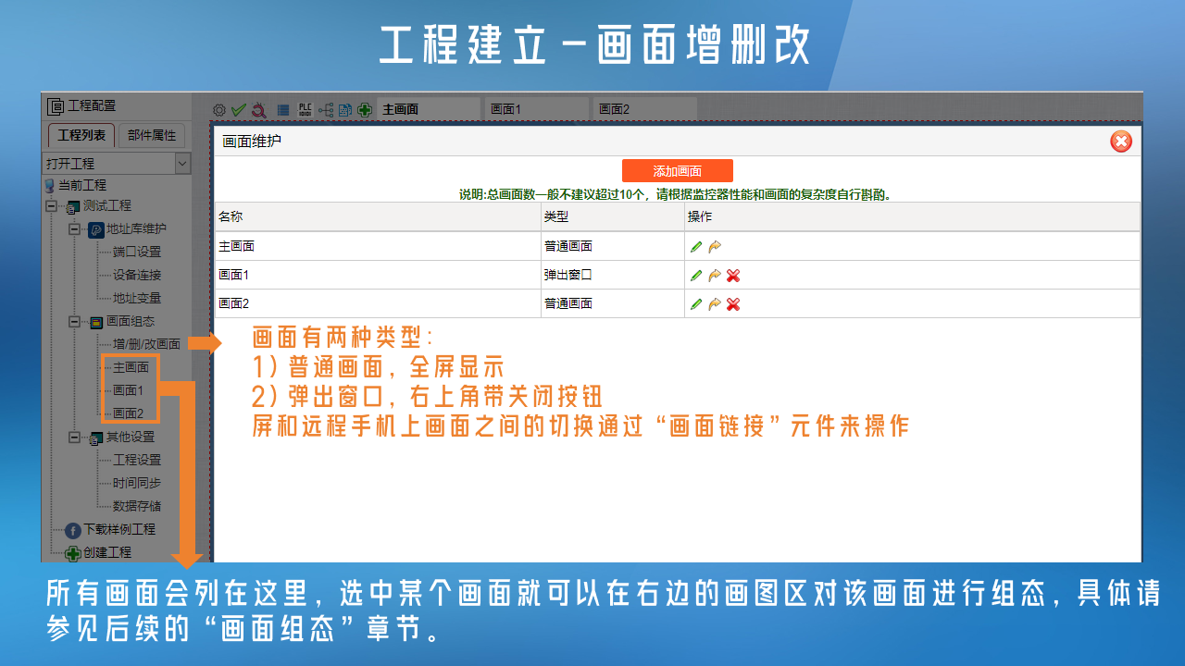This screenshot has height=666, width=1185.
Task: Click the red X delete icon for 画面1
Action: click(733, 276)
